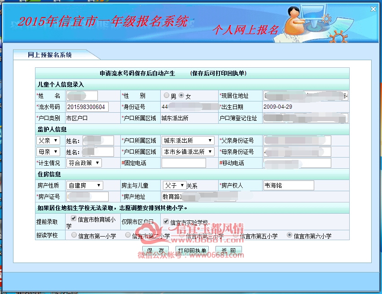382x294 pixels.
Task: Focus the 房产证号 input field
Action: pyautogui.click(x=87, y=197)
